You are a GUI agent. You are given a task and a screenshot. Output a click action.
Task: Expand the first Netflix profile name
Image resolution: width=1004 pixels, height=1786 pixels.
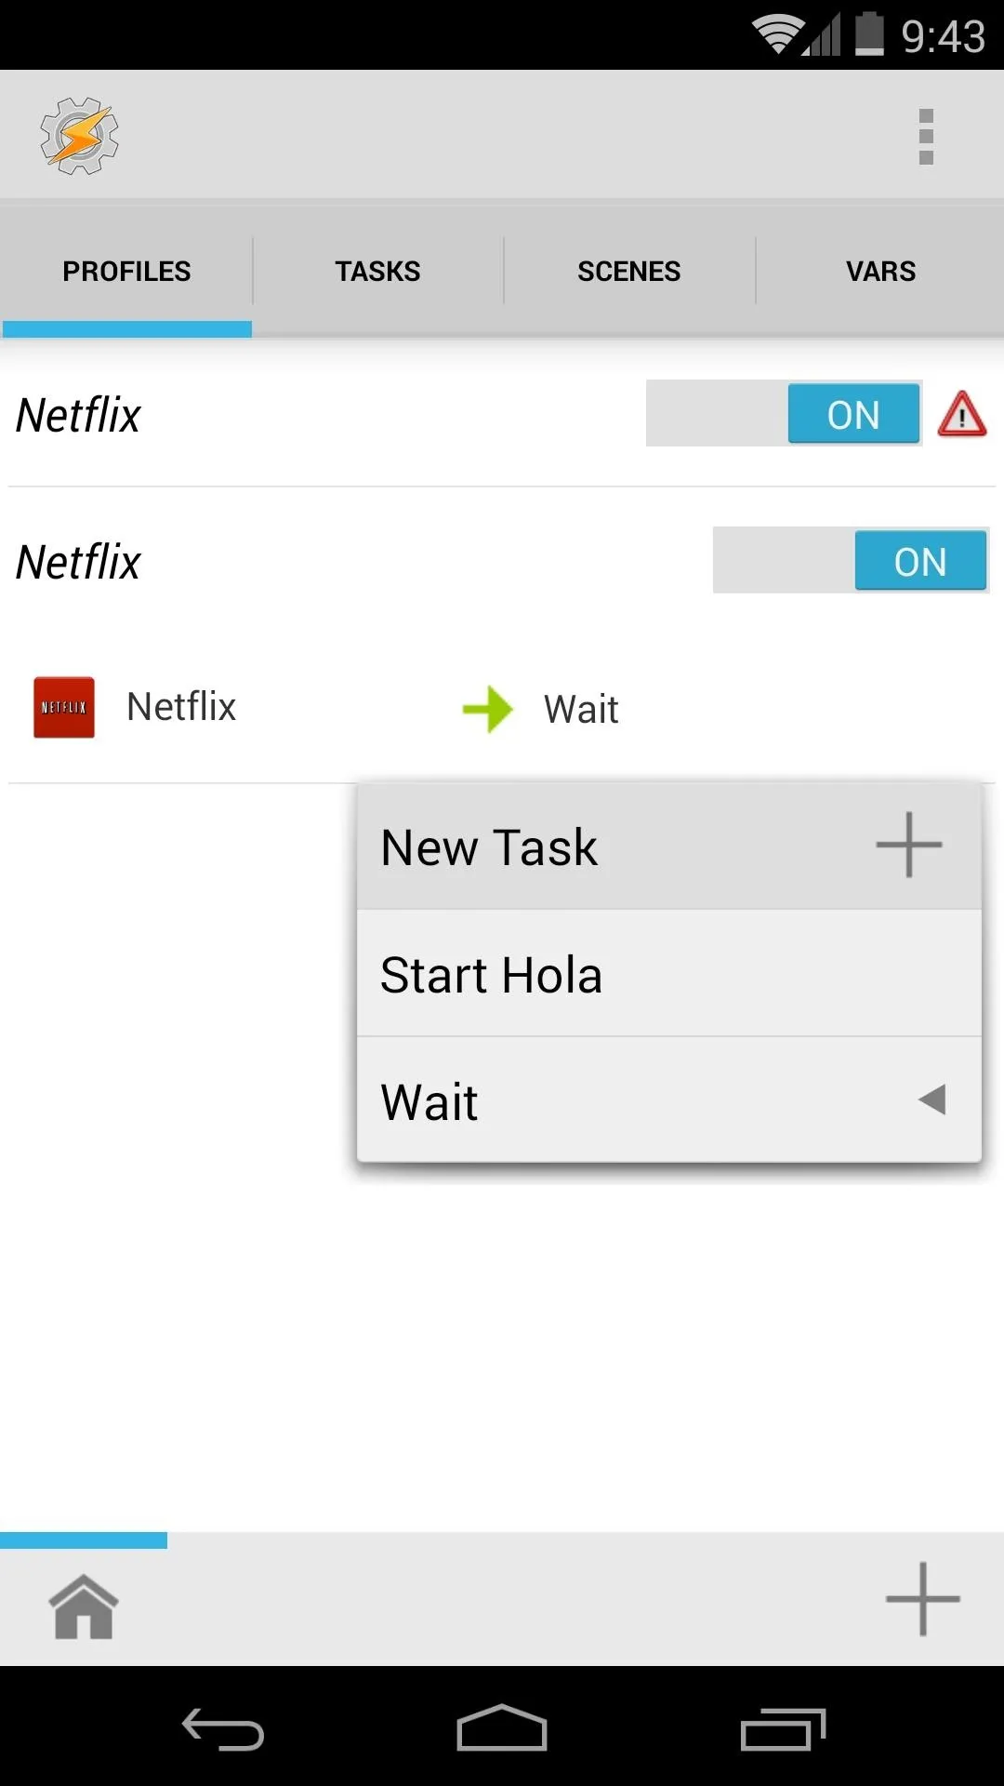(x=79, y=415)
